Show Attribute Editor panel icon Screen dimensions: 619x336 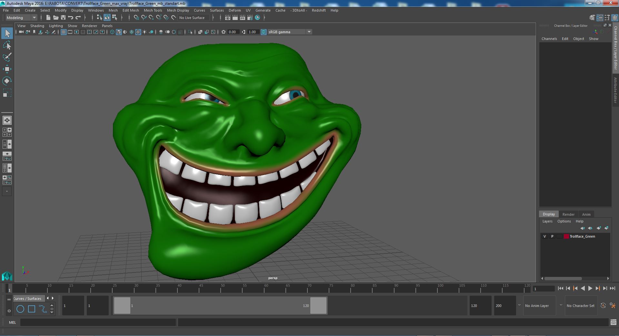600,18
